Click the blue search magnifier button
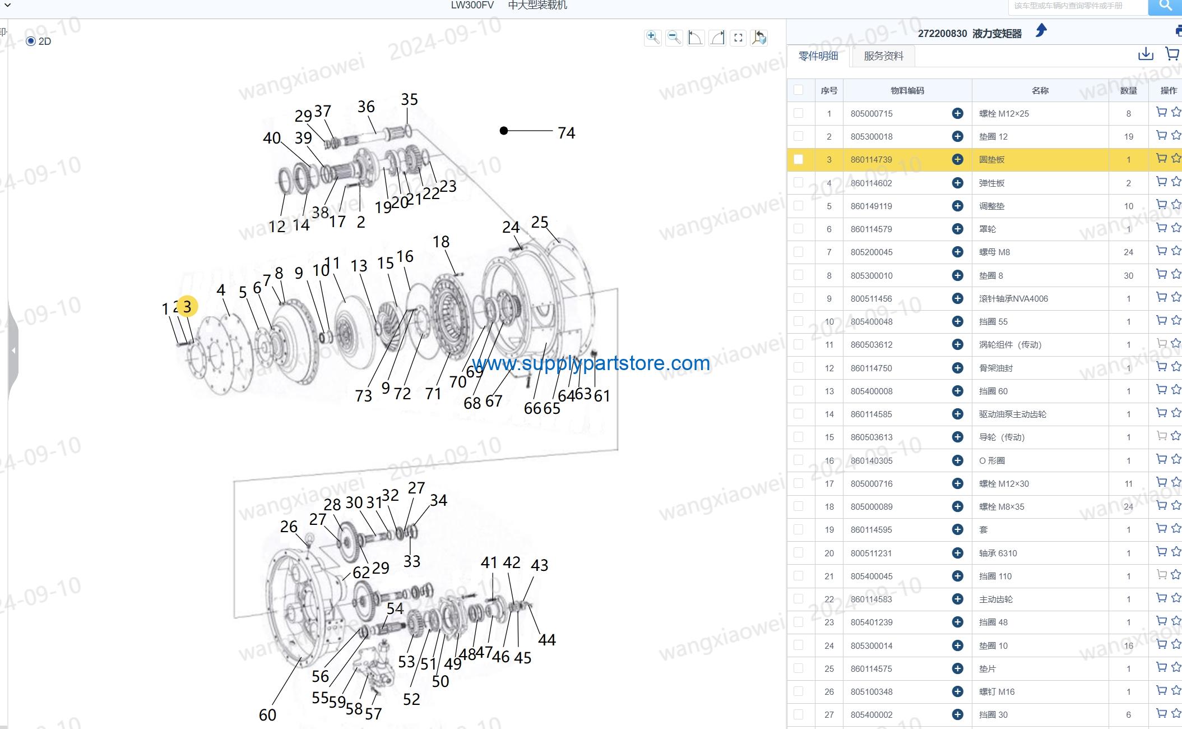Screen dimensions: 1182x729 pyautogui.click(x=1165, y=6)
